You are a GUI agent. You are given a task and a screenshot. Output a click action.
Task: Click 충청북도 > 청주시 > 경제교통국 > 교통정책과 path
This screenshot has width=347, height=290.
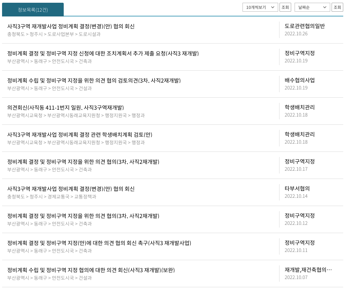52,196
